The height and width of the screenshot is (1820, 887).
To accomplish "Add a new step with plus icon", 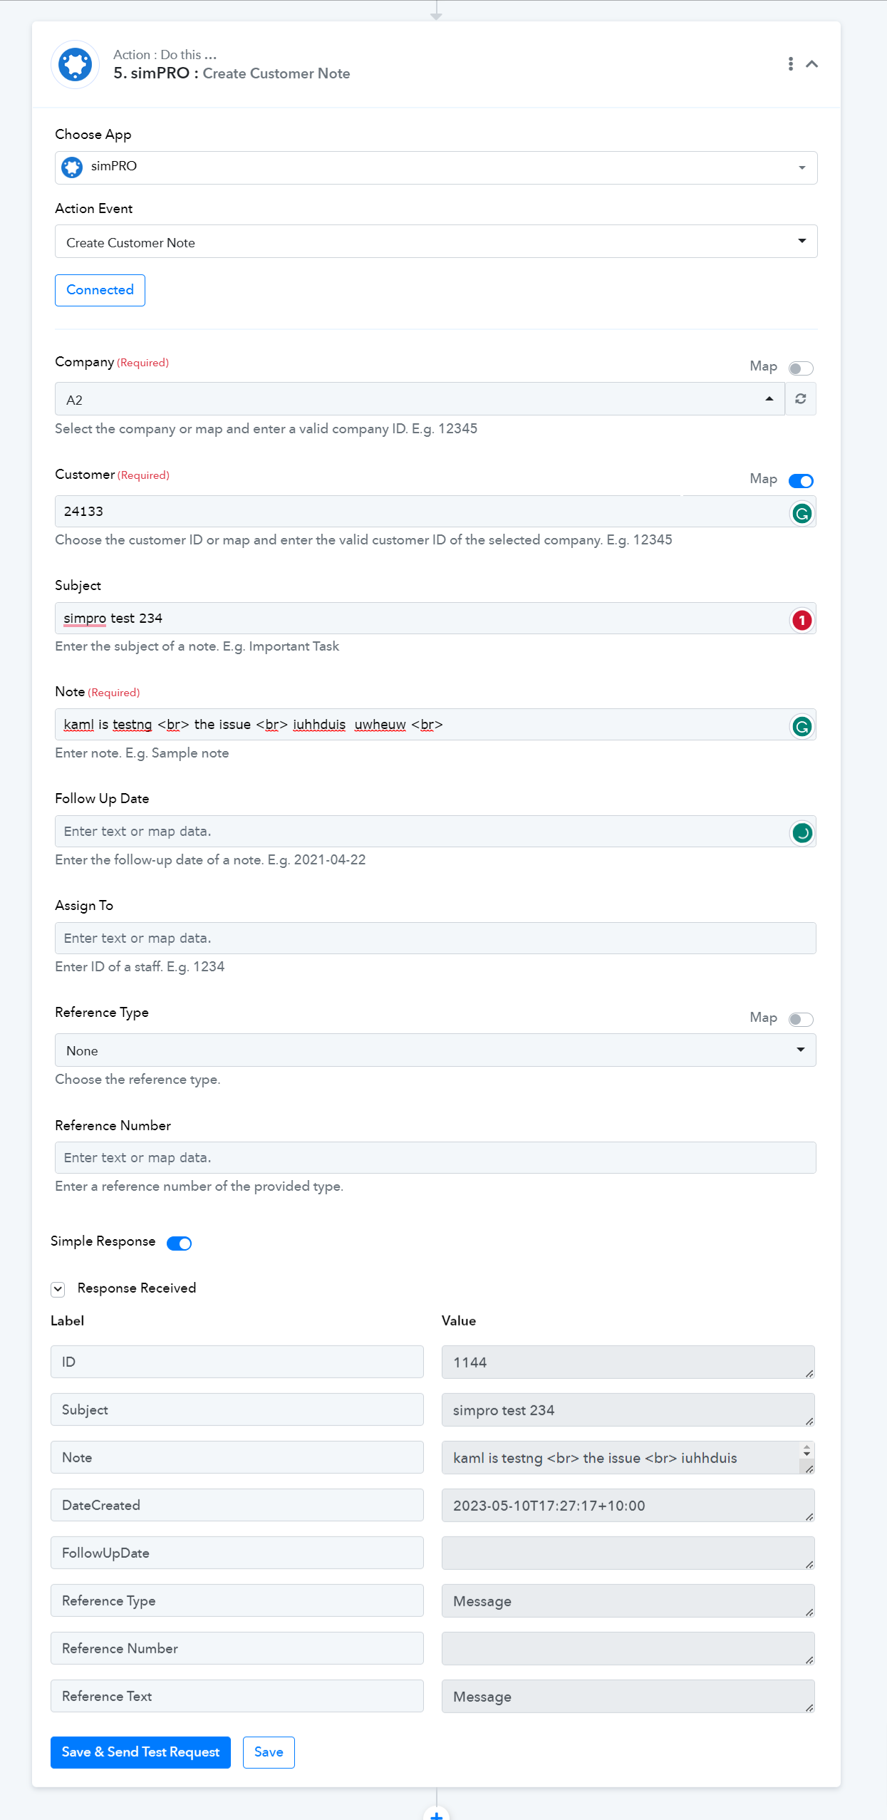I will tap(436, 1814).
